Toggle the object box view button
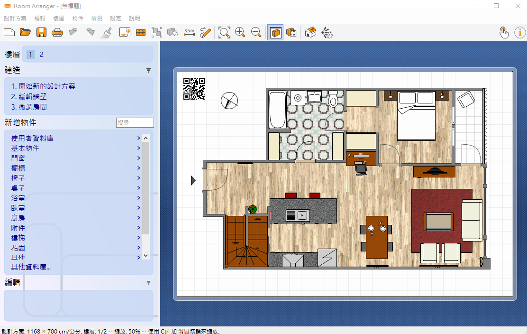 click(275, 32)
